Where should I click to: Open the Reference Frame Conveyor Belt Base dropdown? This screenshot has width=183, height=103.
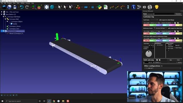click(x=160, y=28)
